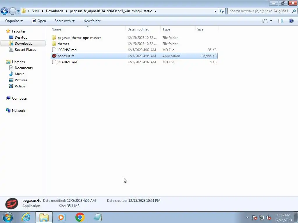Launch Windows Media Player from taskbar
The width and height of the screenshot is (298, 223).
click(61, 217)
